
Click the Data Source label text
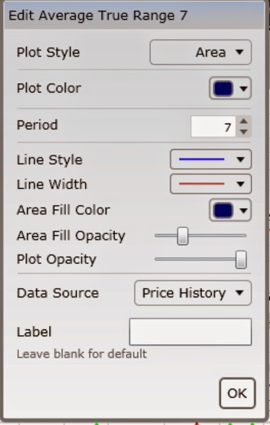[58, 293]
